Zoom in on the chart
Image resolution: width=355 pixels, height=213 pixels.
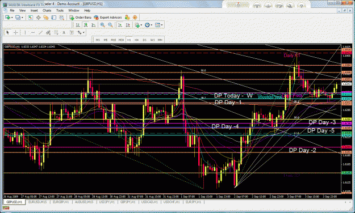point(102,25)
